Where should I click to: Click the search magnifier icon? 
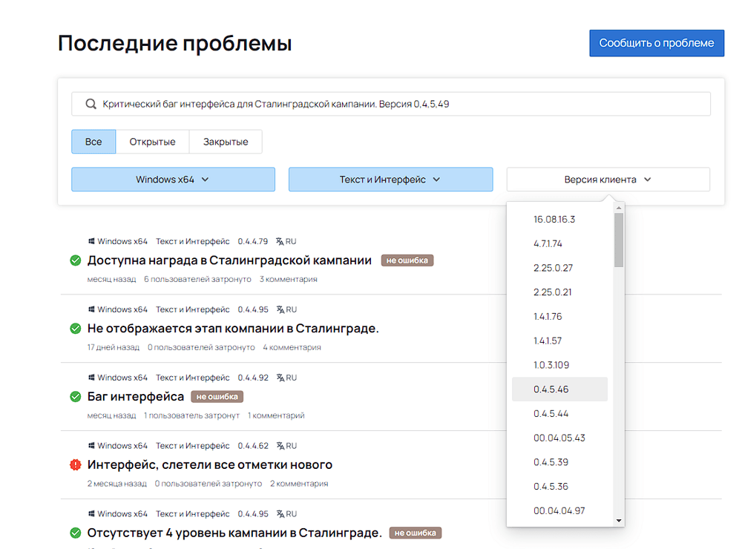pos(91,105)
